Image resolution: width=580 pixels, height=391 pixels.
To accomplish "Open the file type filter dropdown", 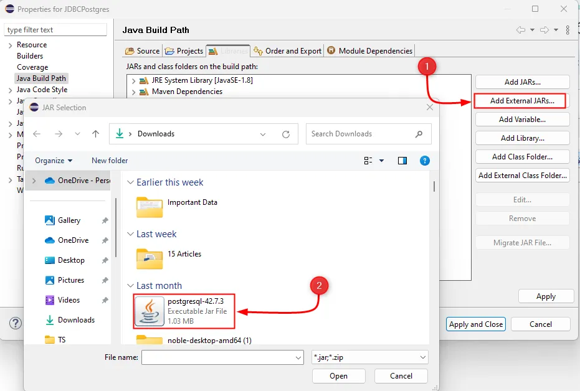I will [x=369, y=357].
